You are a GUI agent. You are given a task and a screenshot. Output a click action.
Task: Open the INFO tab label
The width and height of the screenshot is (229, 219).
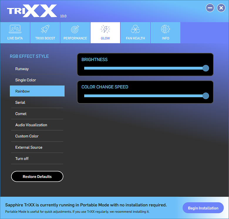[x=166, y=38]
